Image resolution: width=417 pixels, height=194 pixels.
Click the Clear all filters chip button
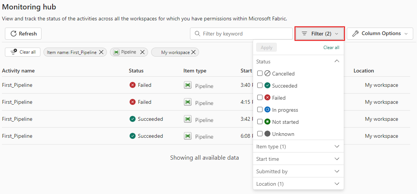pos(23,52)
